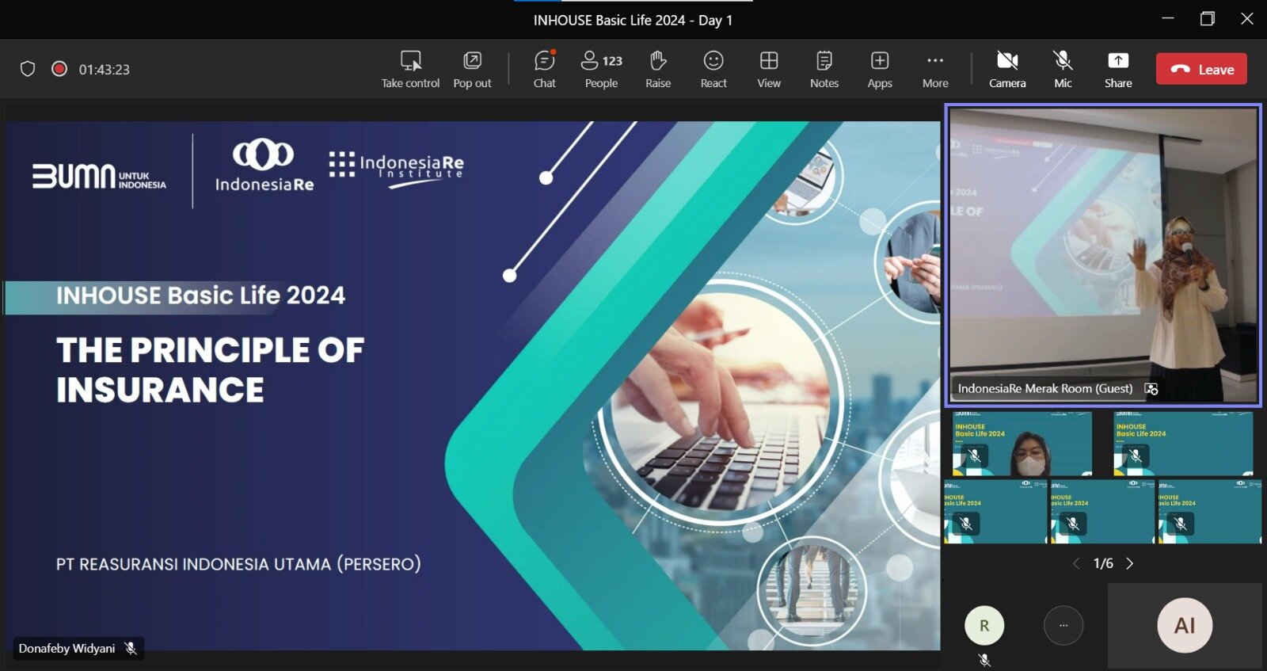The width and height of the screenshot is (1267, 671).
Task: Minimize the meeting window
Action: (x=1168, y=18)
